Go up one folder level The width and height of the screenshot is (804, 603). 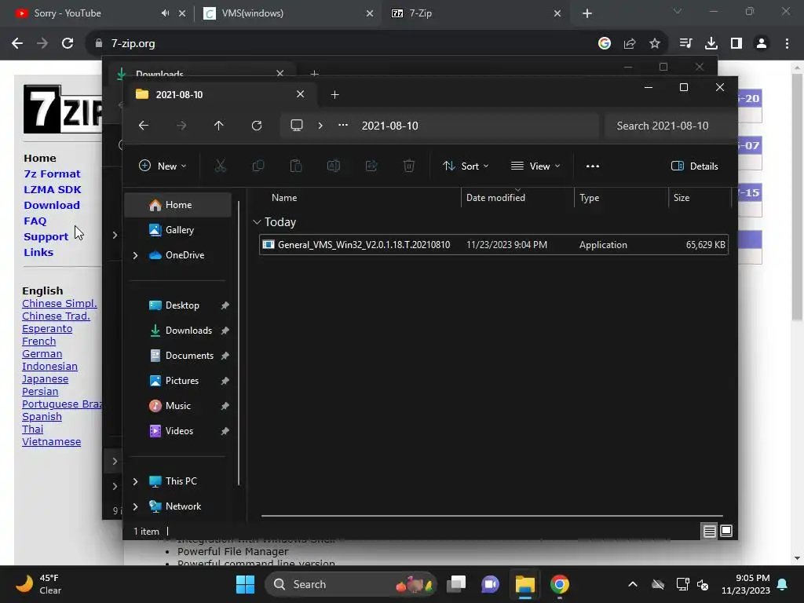tap(219, 126)
